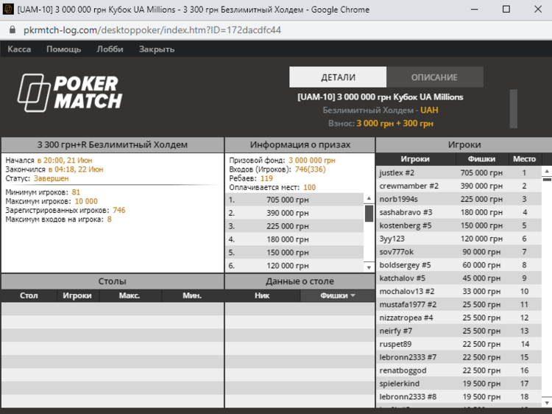The width and height of the screenshot is (552, 414).
Task: Click players list scroll up arrow
Action: tap(547, 169)
